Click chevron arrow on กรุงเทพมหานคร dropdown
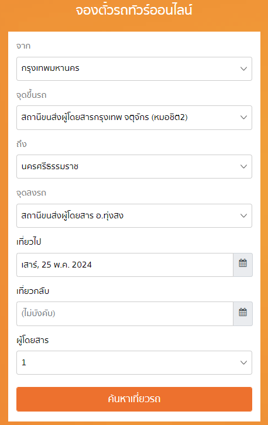 (243, 69)
